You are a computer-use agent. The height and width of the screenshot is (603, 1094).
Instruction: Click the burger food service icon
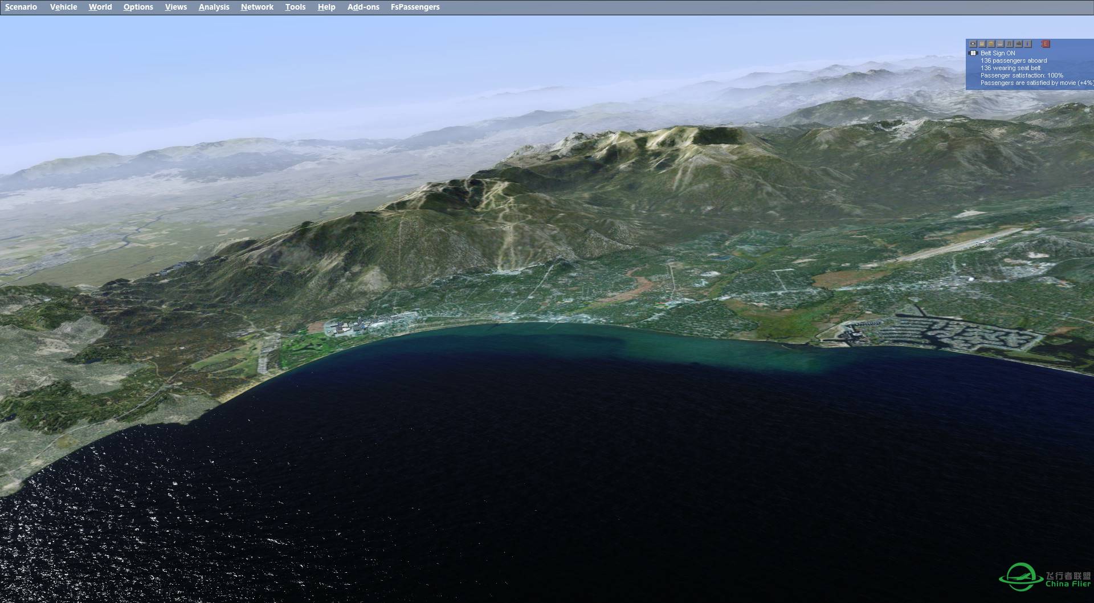point(991,44)
